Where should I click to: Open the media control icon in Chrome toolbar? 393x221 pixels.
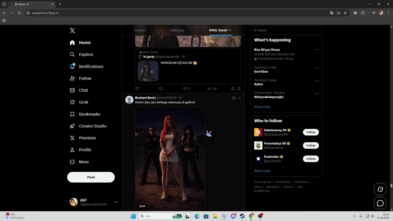pyautogui.click(x=374, y=13)
